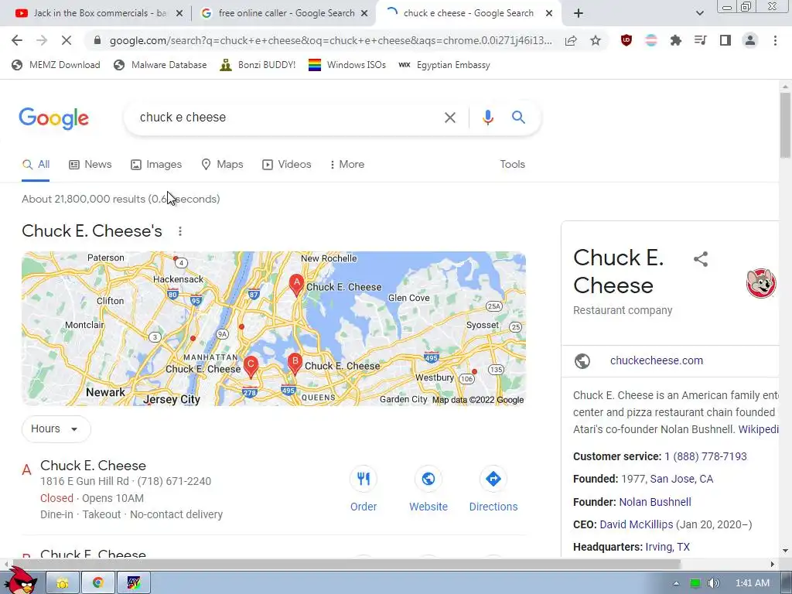Open the uBlock Origin extension icon
Viewport: 792px width, 594px height.
(x=626, y=40)
